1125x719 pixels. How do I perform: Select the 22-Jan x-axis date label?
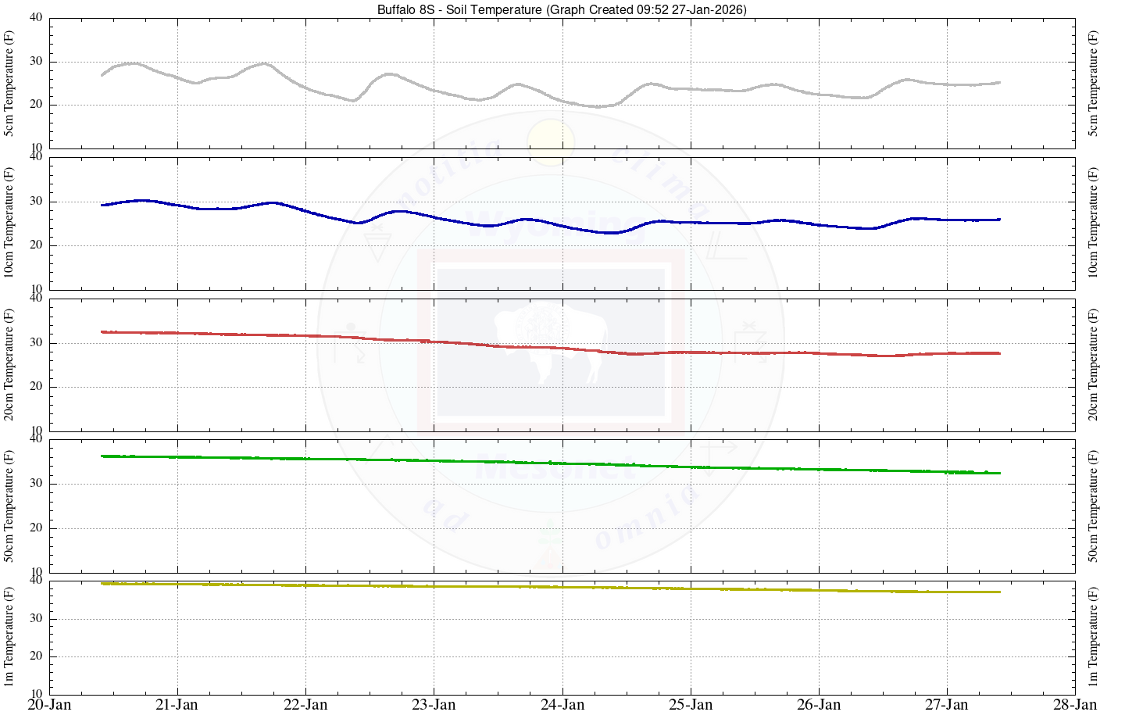click(x=305, y=705)
